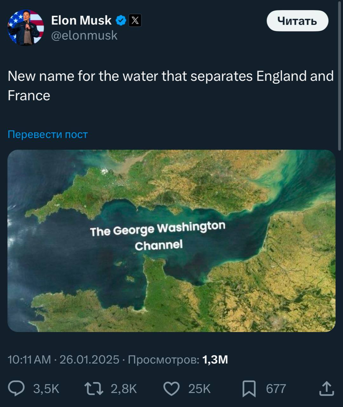Open the George Washington Channel map image
Image resolution: width=343 pixels, height=407 pixels.
click(171, 241)
